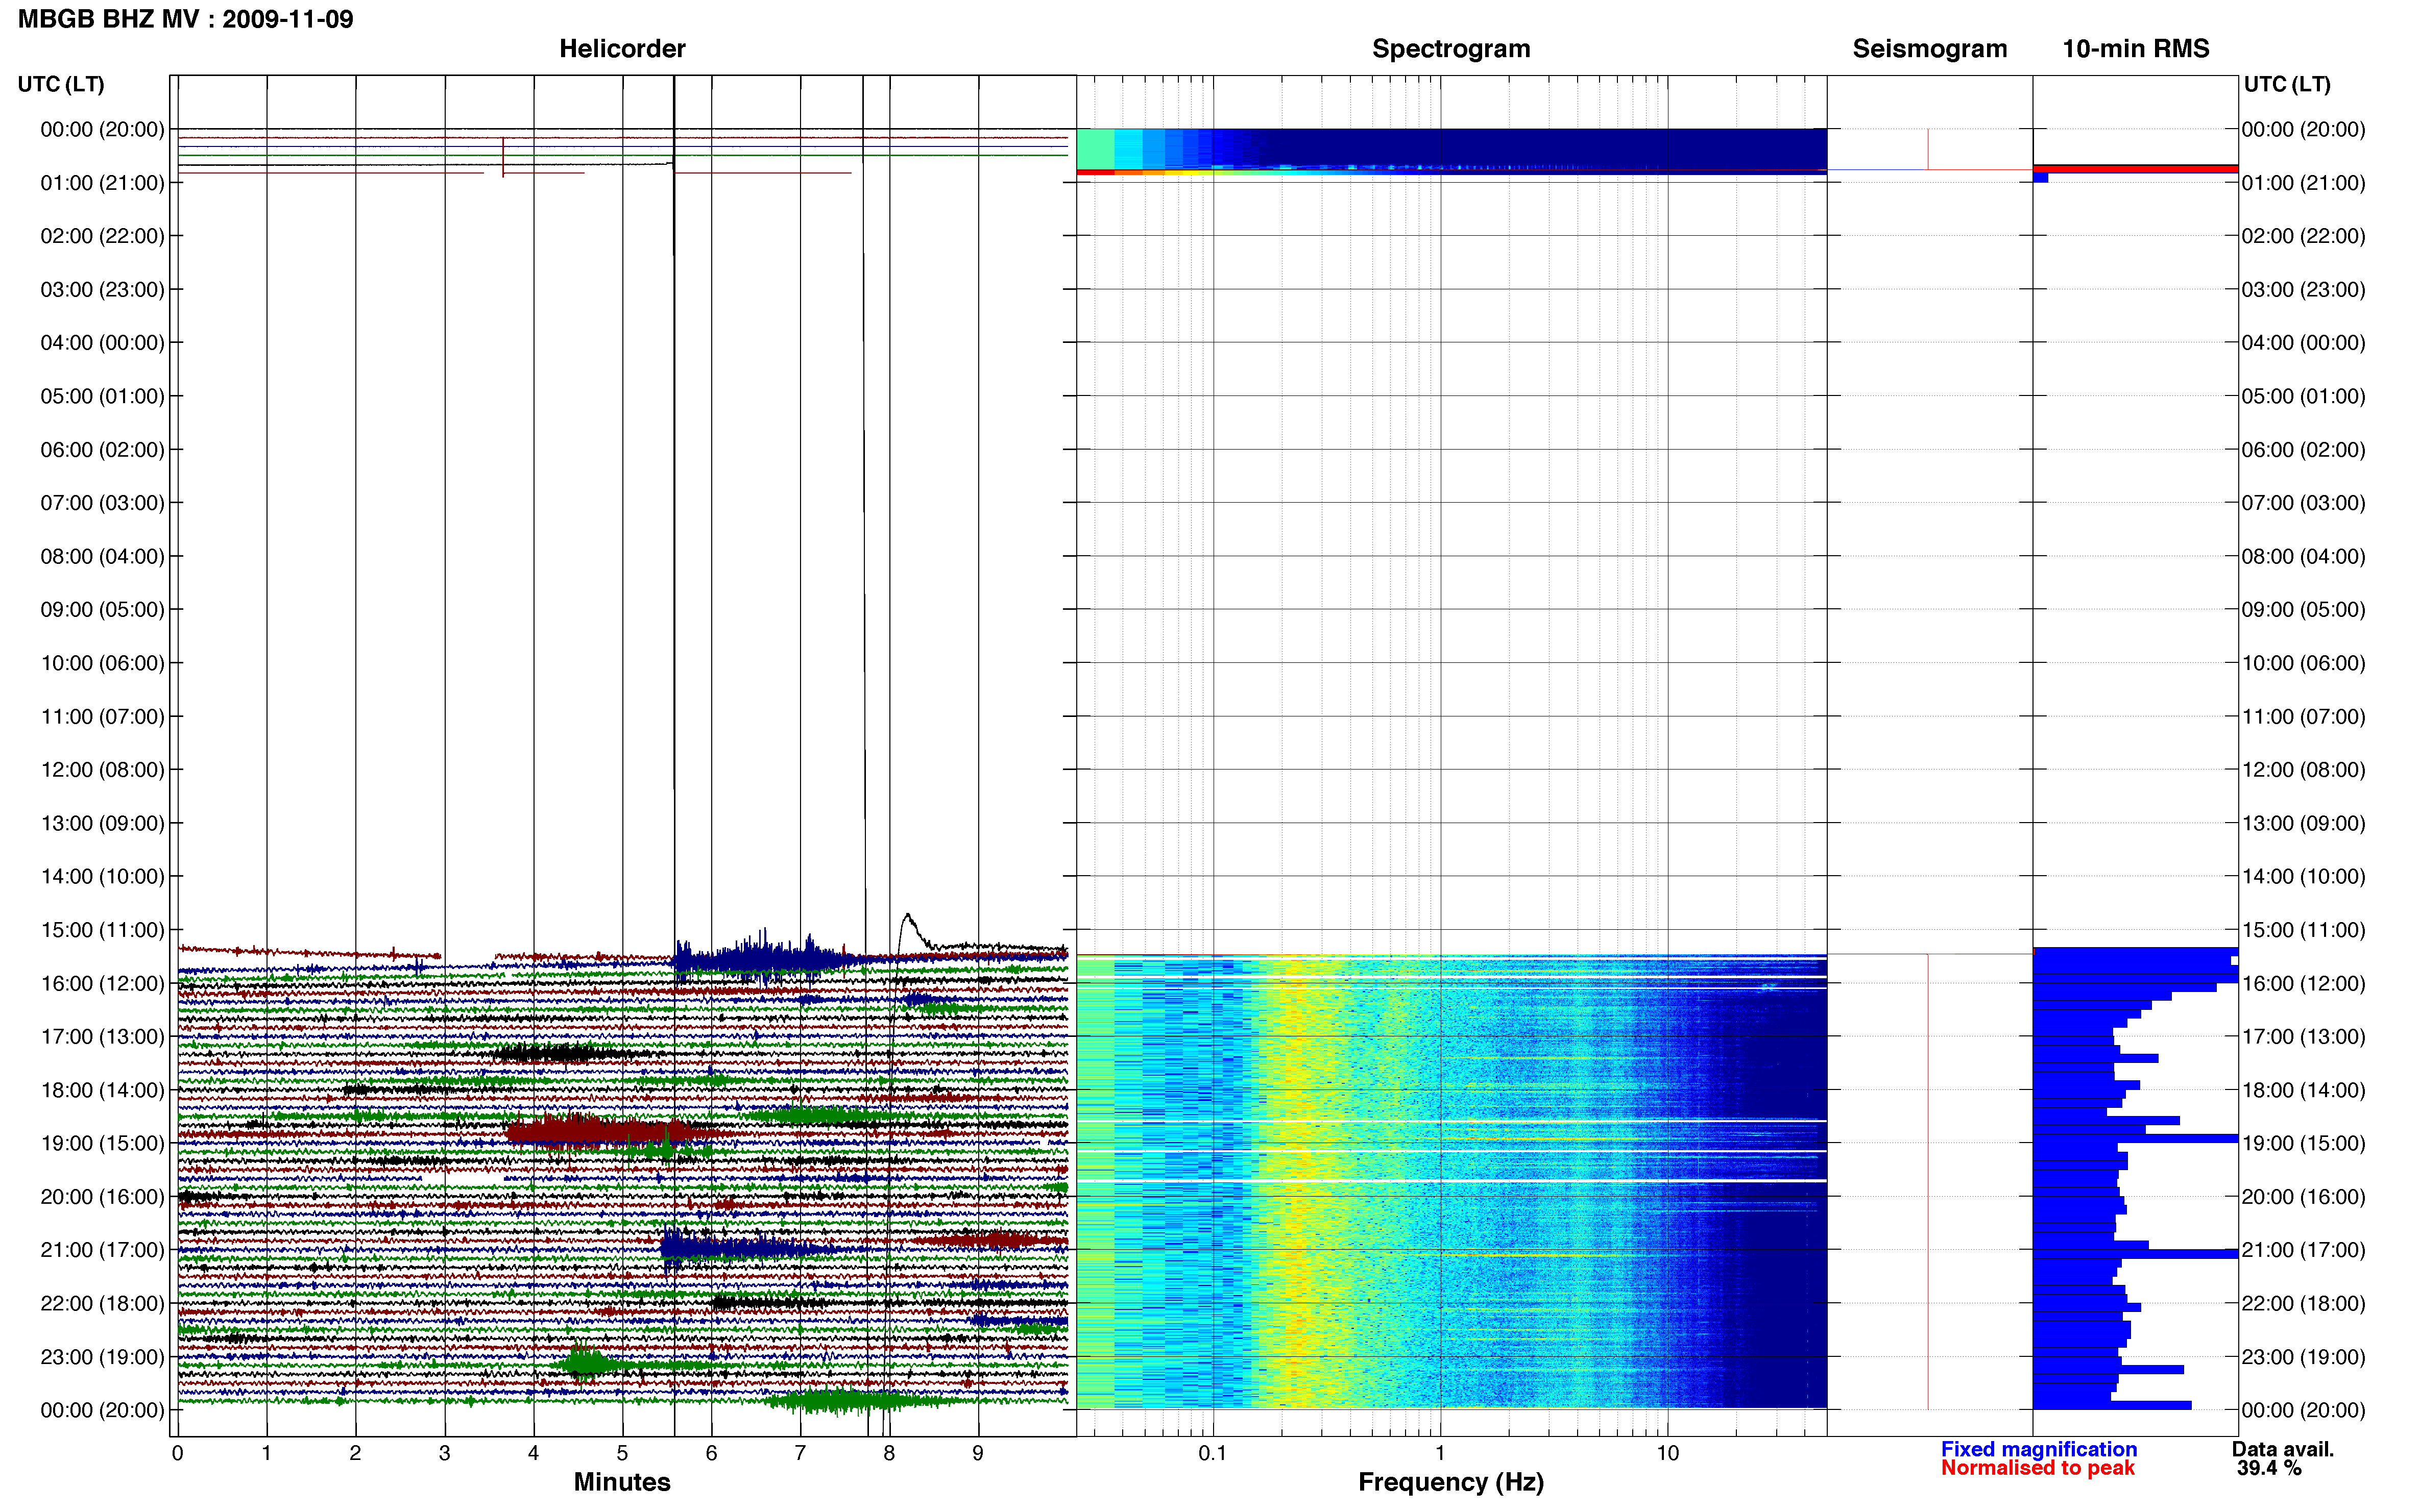Image resolution: width=2420 pixels, height=1512 pixels.
Task: Click the 'Normalised to peak' legend text
Action: click(2038, 1468)
